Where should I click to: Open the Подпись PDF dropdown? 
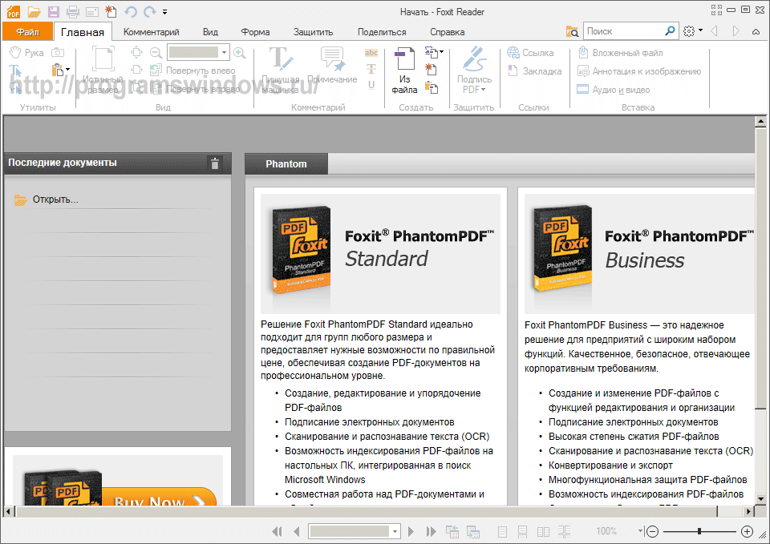coord(474,71)
